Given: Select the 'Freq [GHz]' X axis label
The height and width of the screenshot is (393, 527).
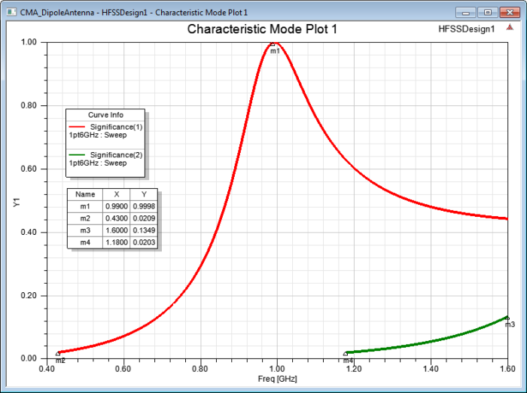Looking at the screenshot, I should point(277,379).
